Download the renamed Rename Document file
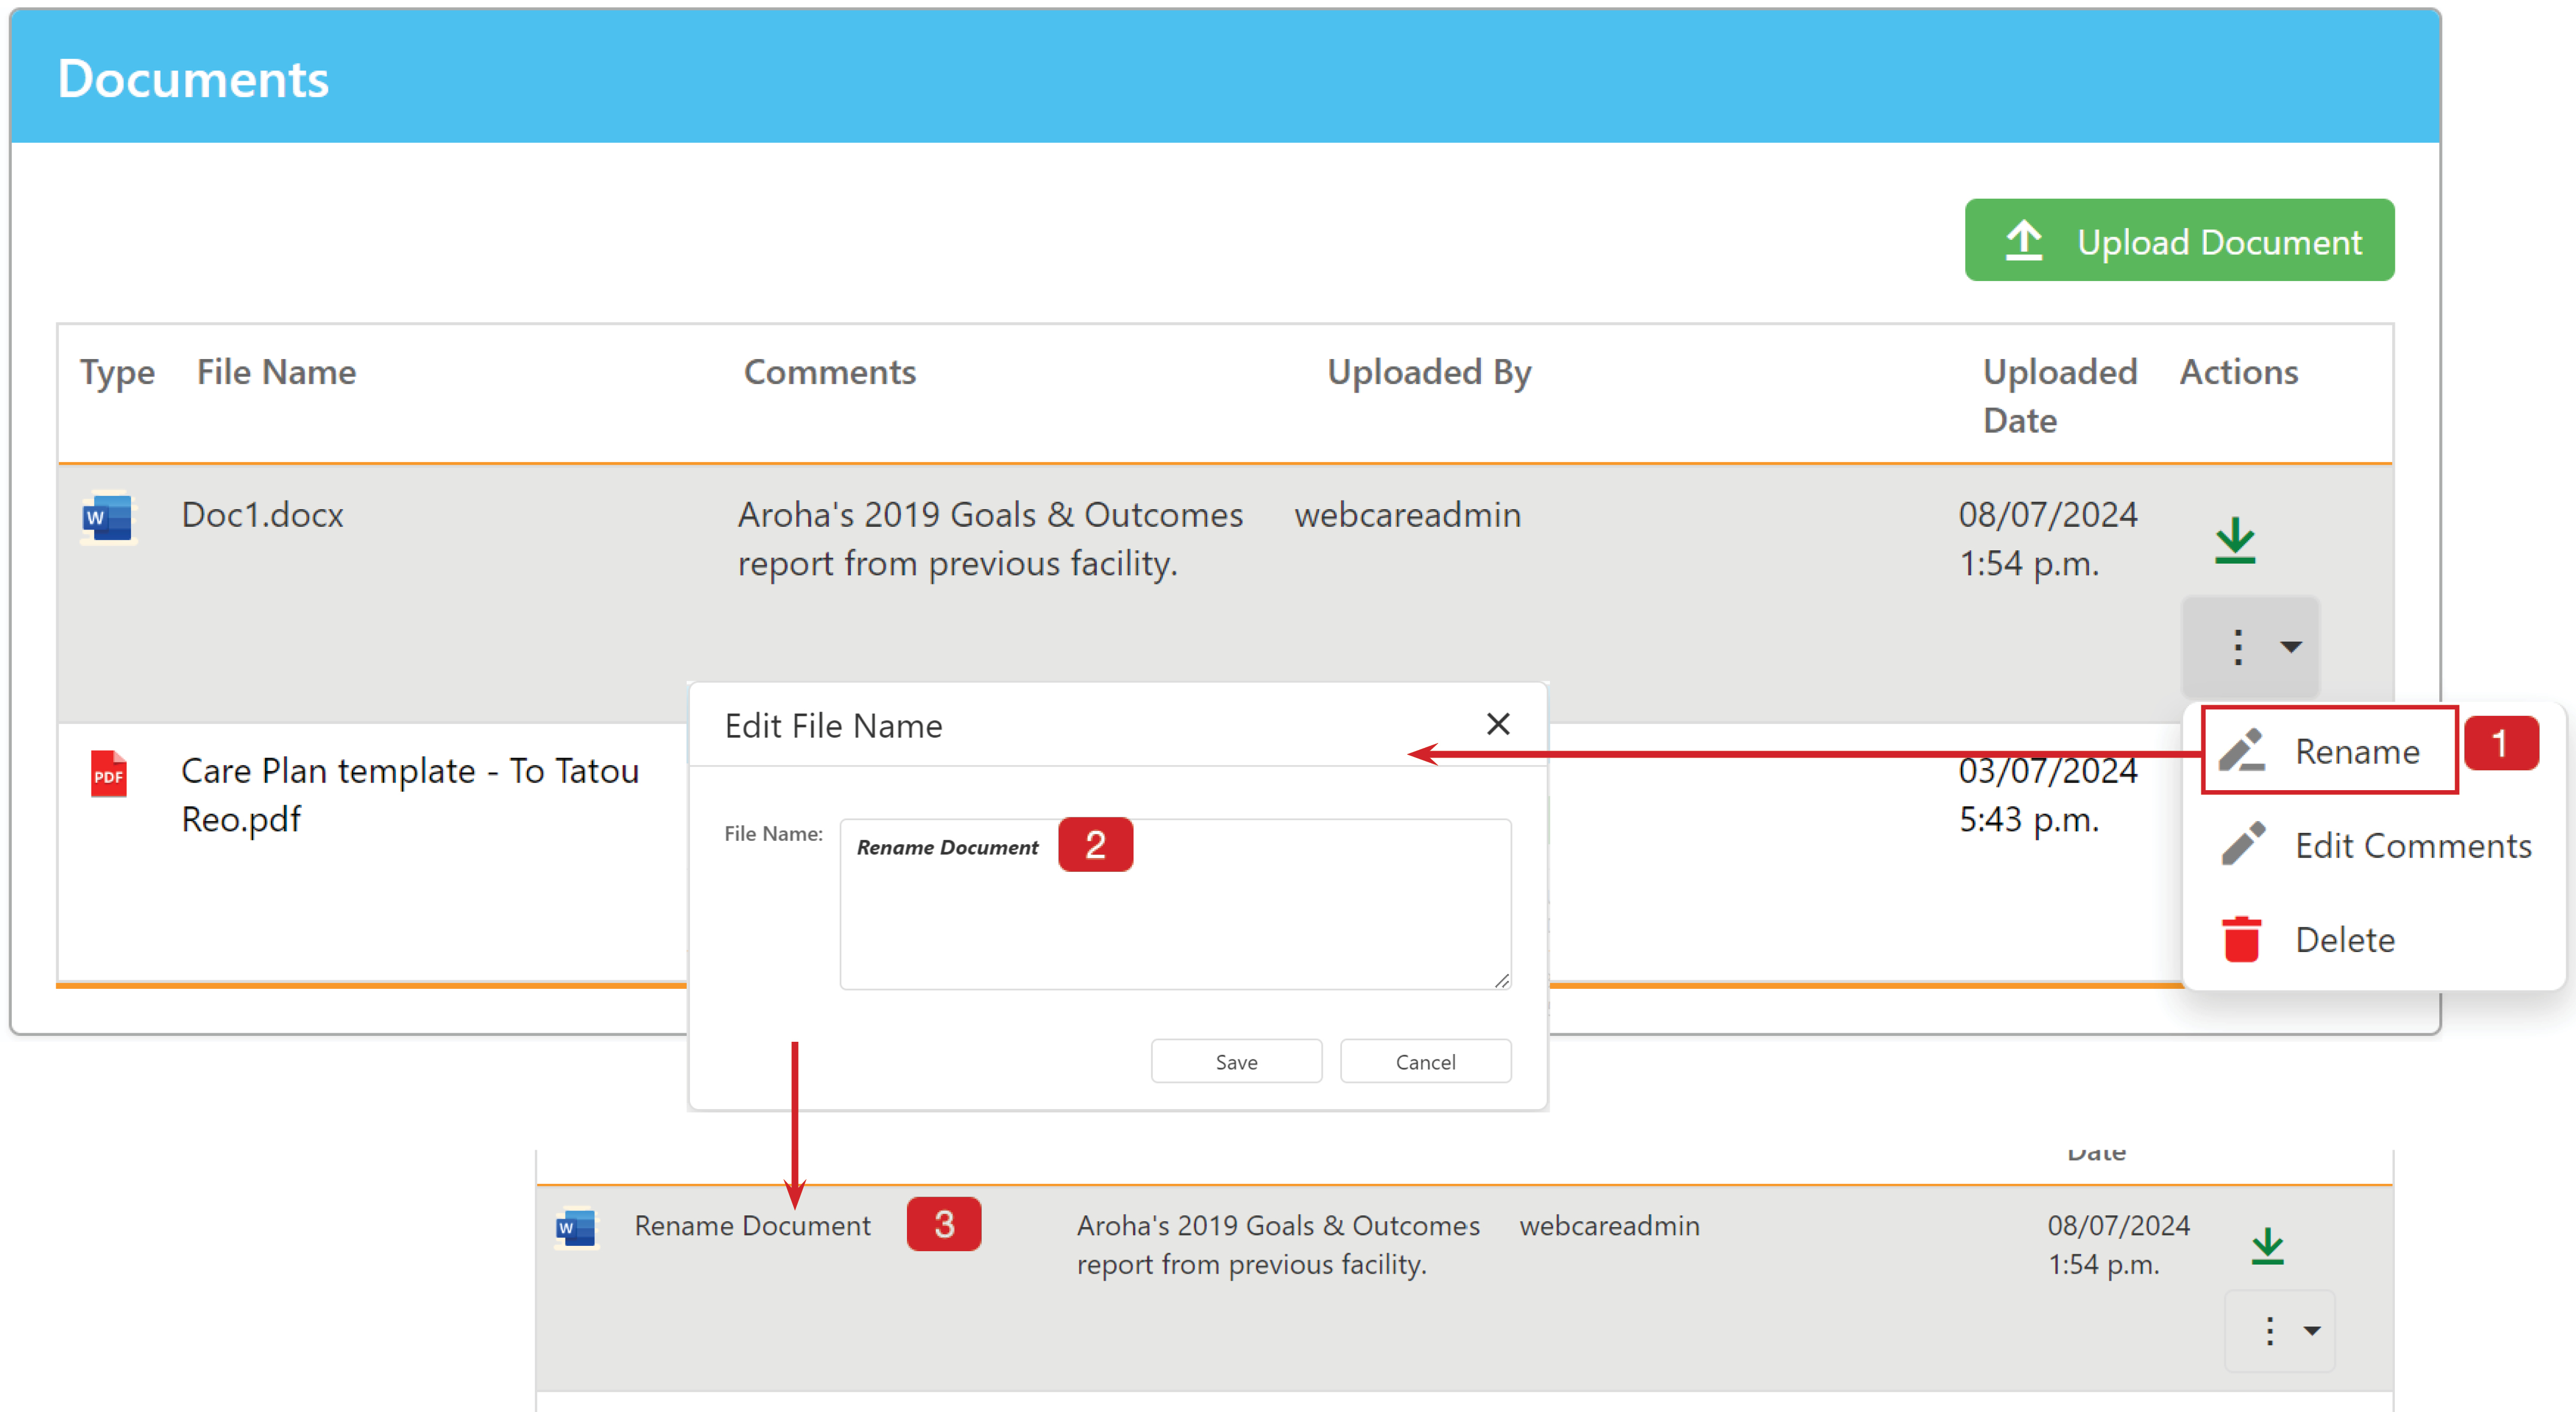 click(2267, 1246)
